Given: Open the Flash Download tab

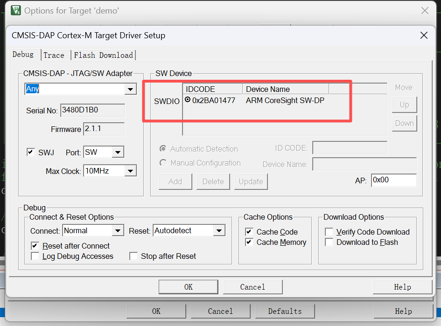Looking at the screenshot, I should point(103,55).
